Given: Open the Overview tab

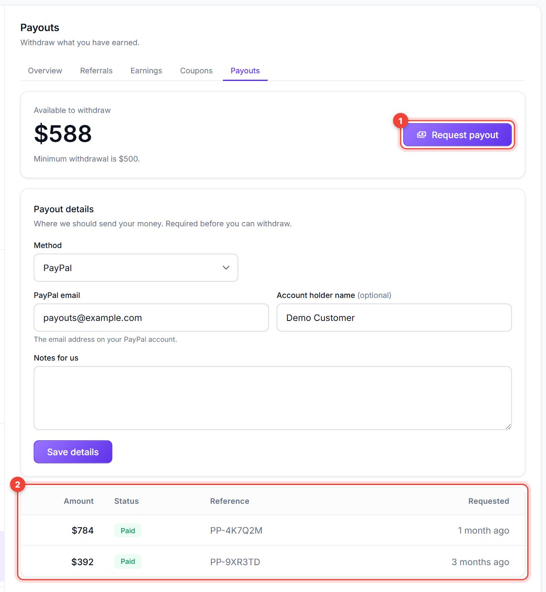Looking at the screenshot, I should [x=45, y=71].
